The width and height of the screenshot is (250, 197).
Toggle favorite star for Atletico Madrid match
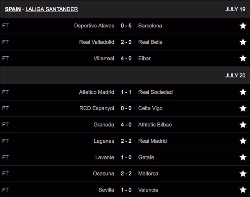243,92
